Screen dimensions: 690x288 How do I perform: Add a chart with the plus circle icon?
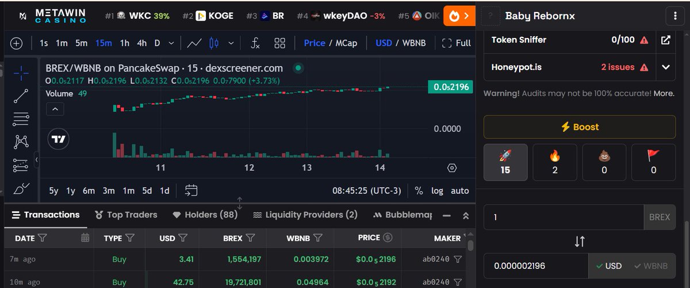[16, 43]
